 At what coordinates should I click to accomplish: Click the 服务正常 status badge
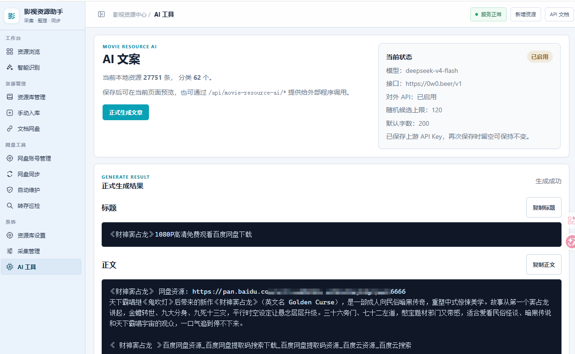click(488, 14)
